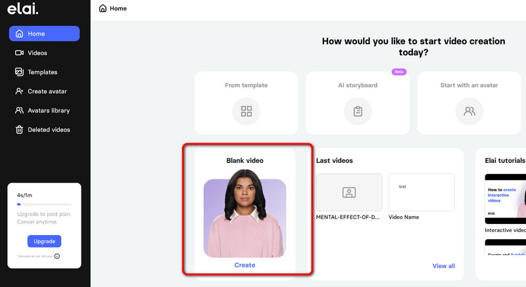Click the Templates icon in sidebar
The image size is (526, 287).
[20, 72]
